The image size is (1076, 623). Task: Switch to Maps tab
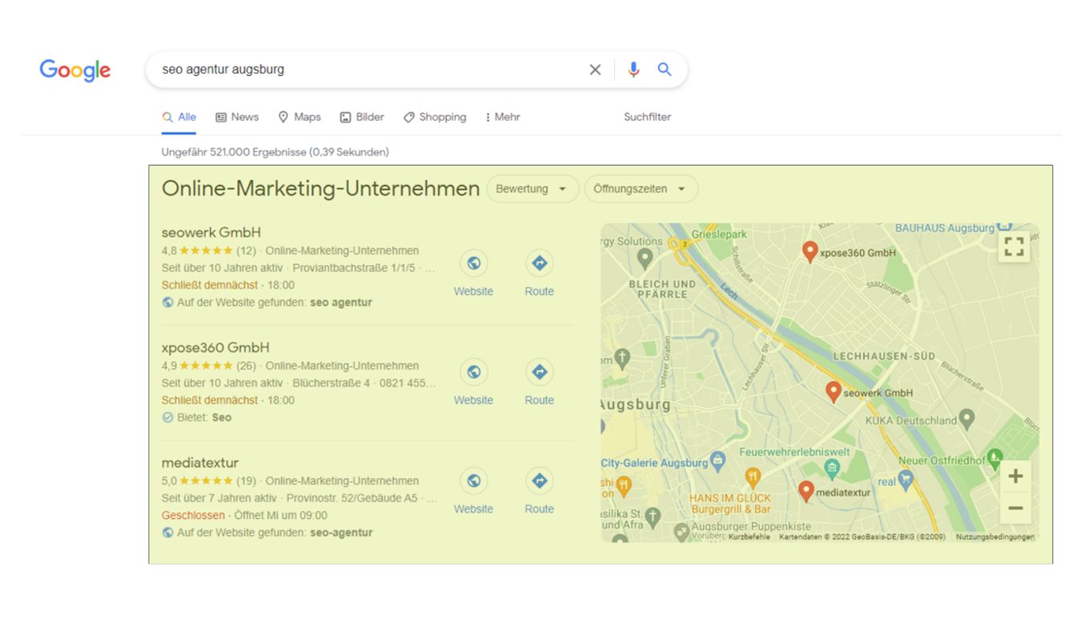[299, 117]
